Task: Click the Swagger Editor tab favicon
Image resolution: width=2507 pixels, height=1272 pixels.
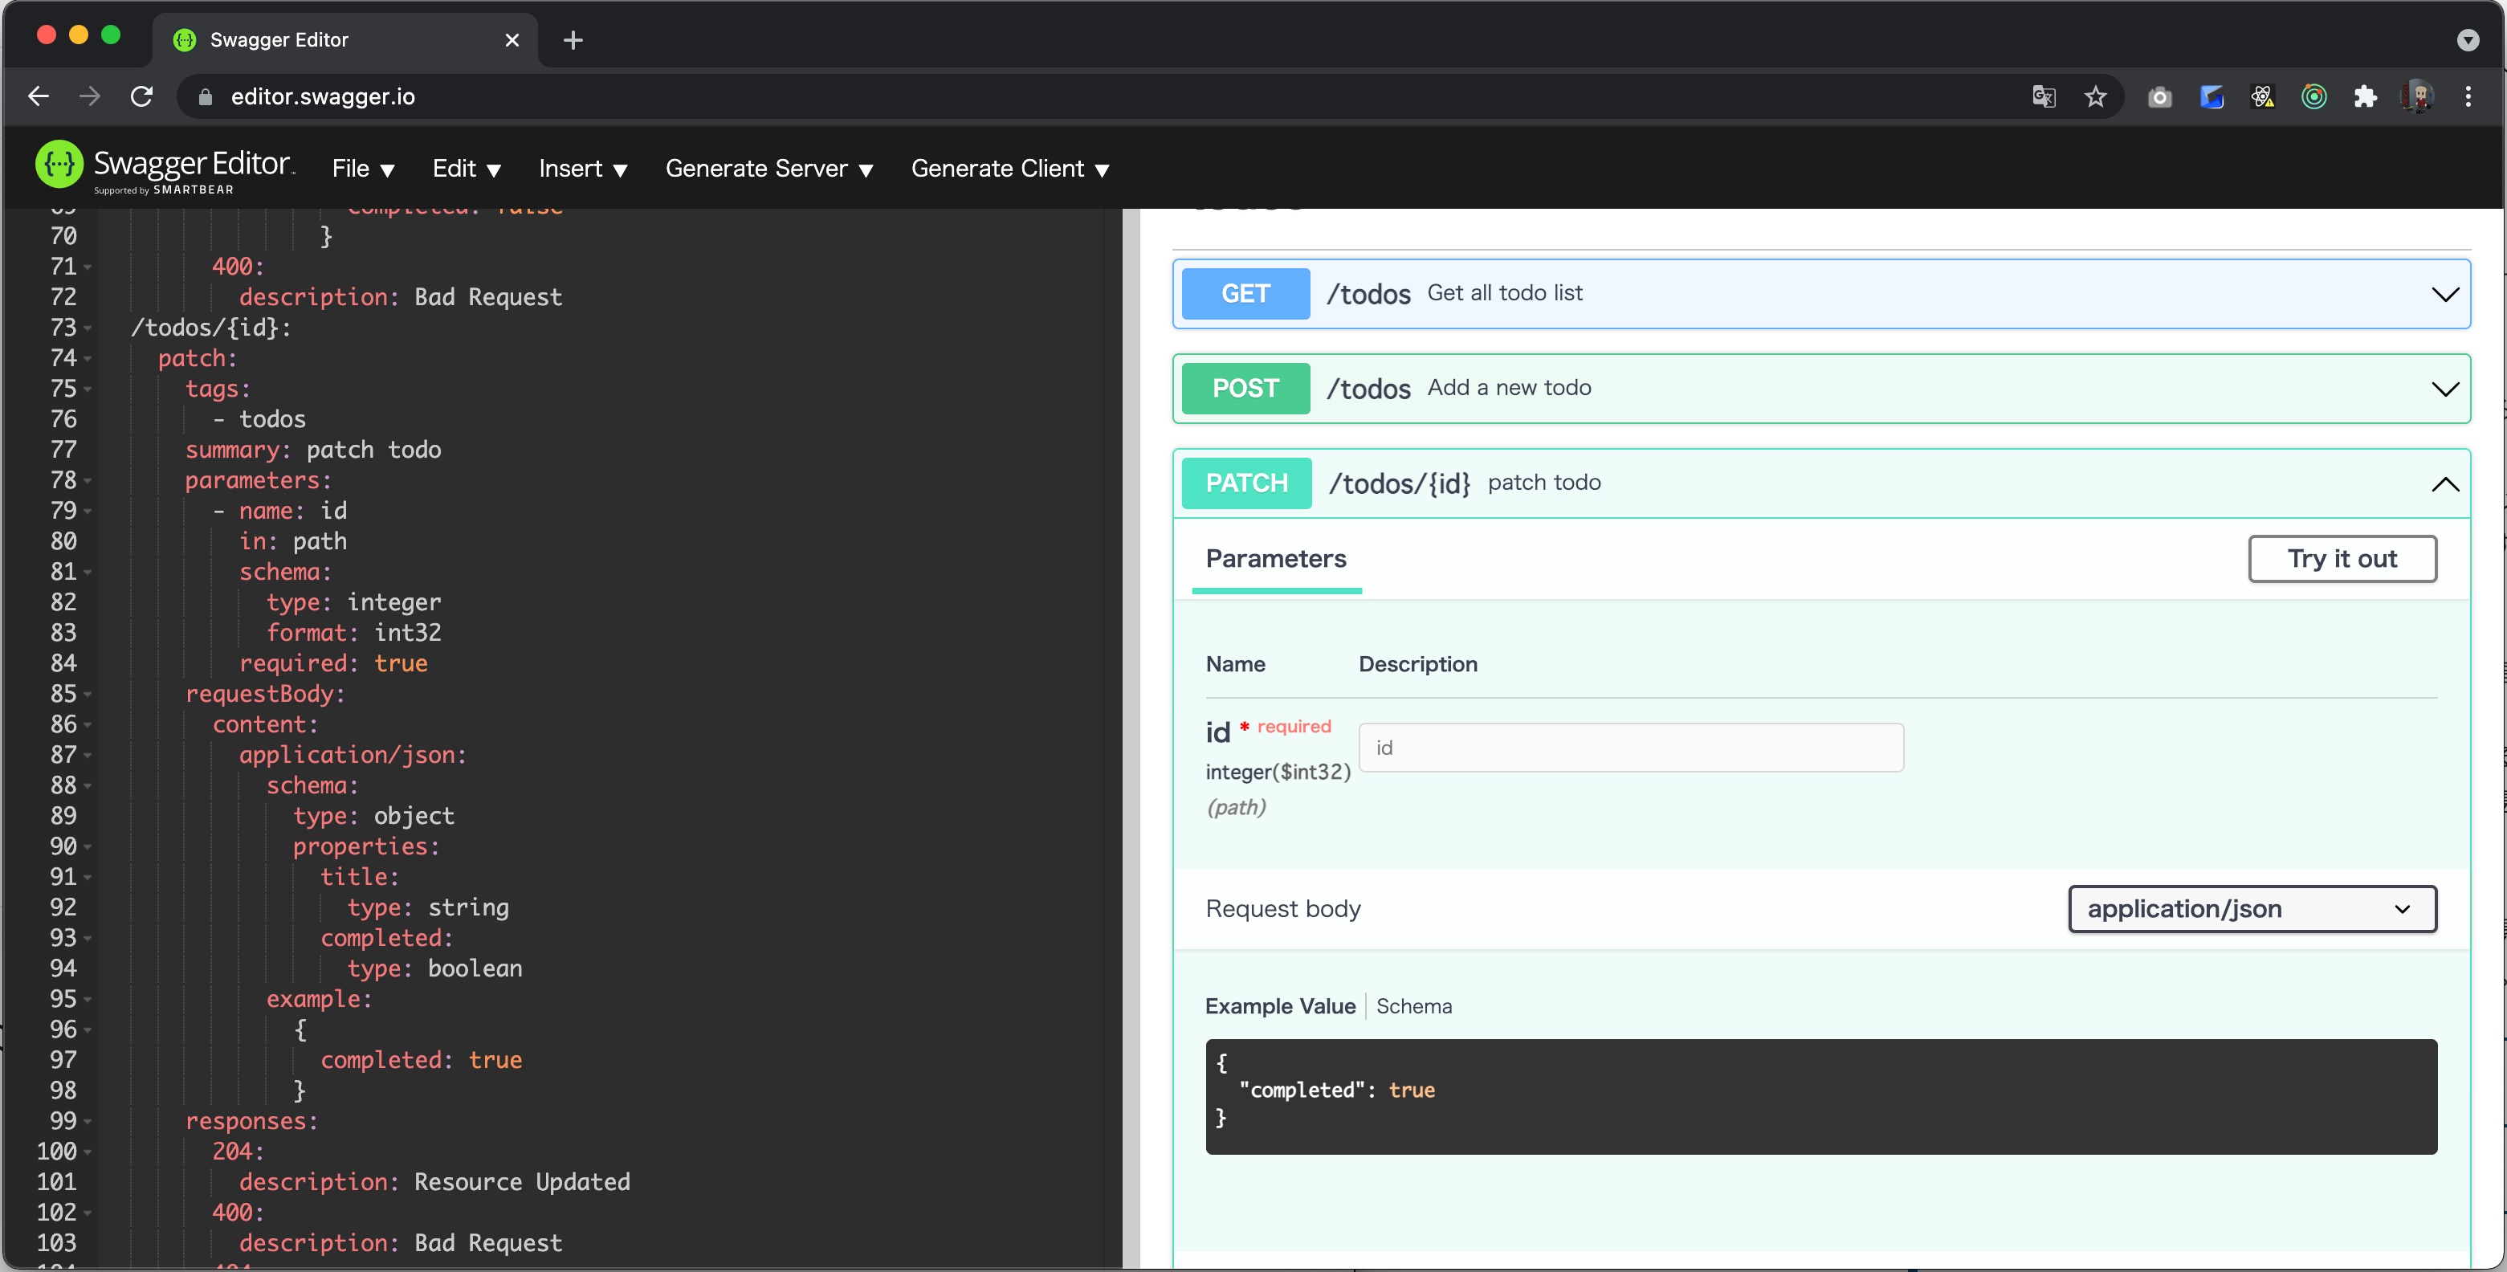Action: pos(184,40)
